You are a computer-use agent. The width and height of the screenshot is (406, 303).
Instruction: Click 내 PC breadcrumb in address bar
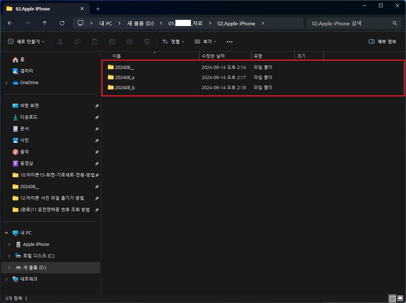[106, 23]
